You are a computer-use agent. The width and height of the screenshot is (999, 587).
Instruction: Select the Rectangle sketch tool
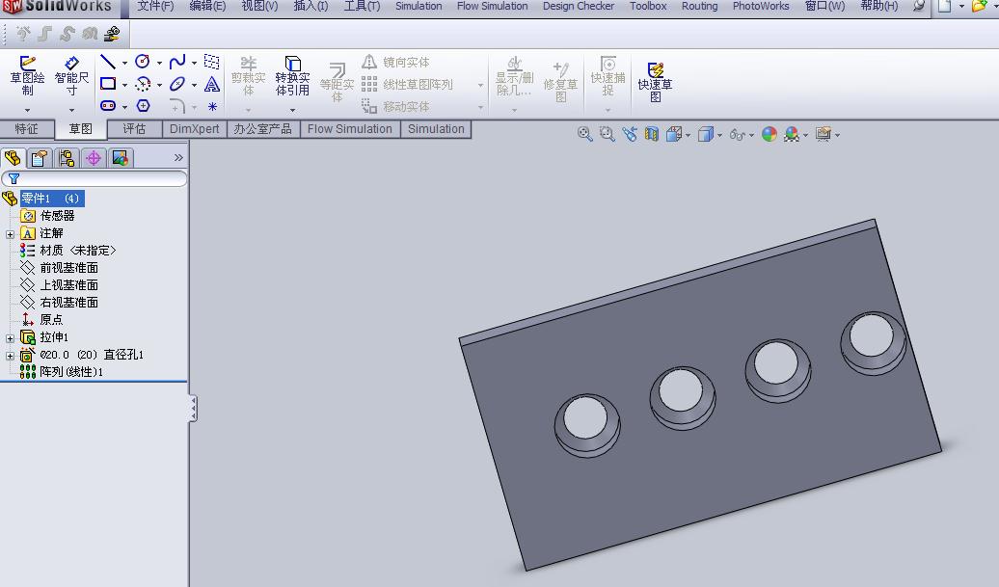(108, 84)
